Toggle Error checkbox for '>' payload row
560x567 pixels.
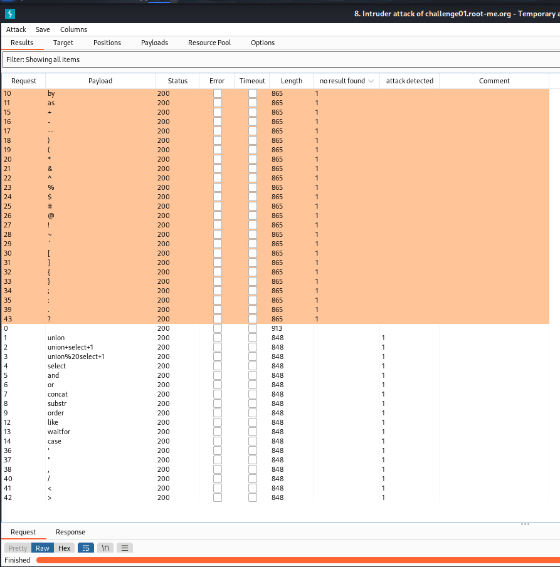217,497
